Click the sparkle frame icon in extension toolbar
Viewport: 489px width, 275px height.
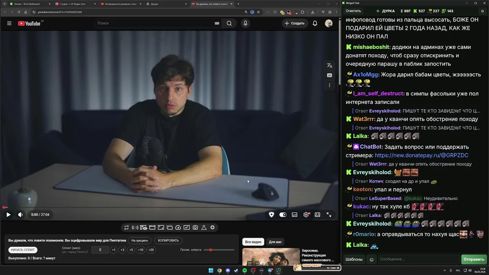click(x=186, y=228)
